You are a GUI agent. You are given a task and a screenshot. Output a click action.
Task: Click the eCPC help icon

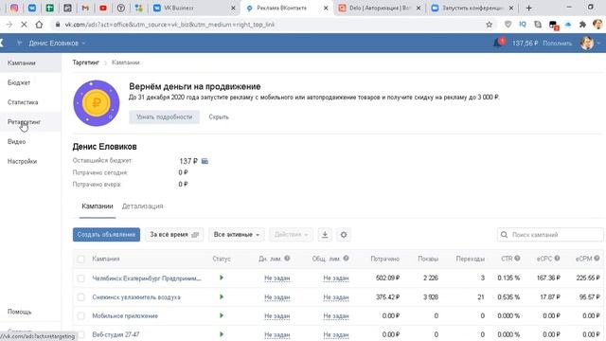pyautogui.click(x=557, y=259)
